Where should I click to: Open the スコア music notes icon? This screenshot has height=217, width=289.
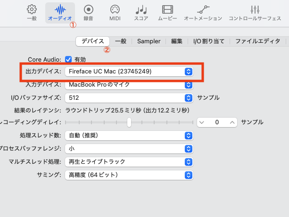(x=140, y=13)
